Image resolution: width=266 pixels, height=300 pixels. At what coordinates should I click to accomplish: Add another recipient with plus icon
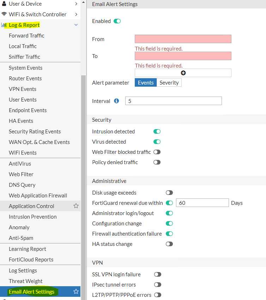(x=183, y=73)
